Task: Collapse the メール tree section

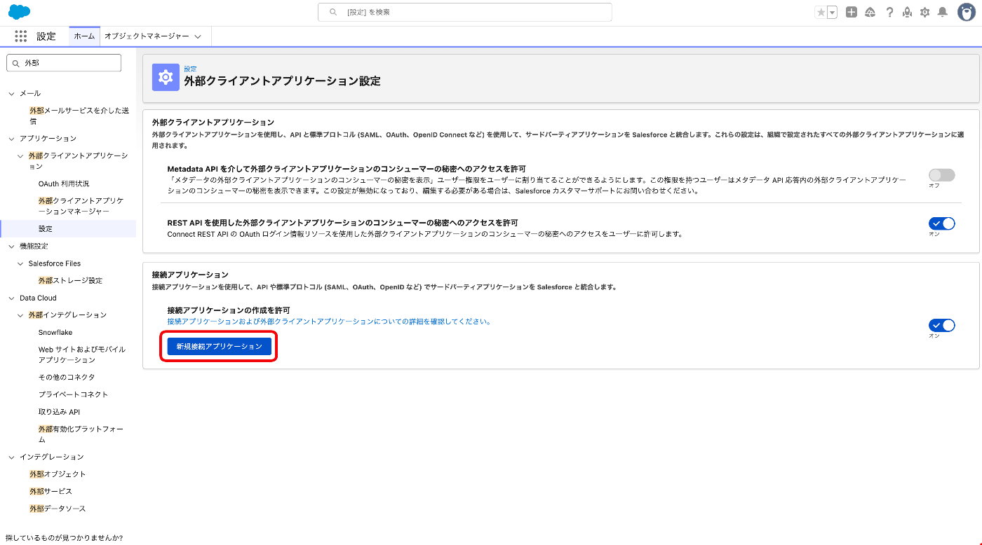Action: 11,92
